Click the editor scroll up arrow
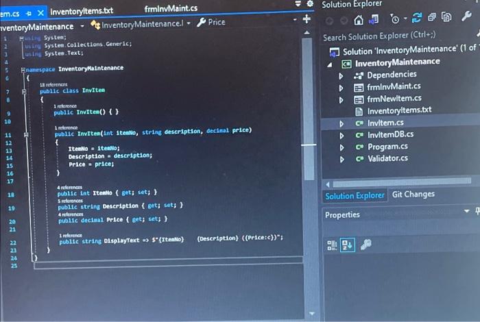Image resolution: width=480 pixels, height=322 pixels. pyautogui.click(x=307, y=33)
